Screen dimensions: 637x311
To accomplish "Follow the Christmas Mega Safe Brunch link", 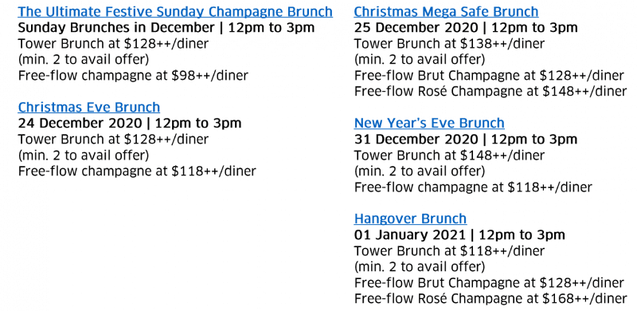I will (x=446, y=12).
